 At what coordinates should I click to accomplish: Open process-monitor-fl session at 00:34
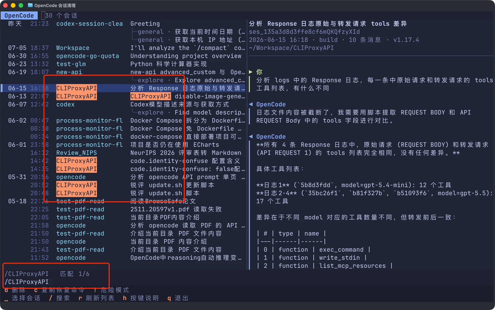[x=123, y=137]
